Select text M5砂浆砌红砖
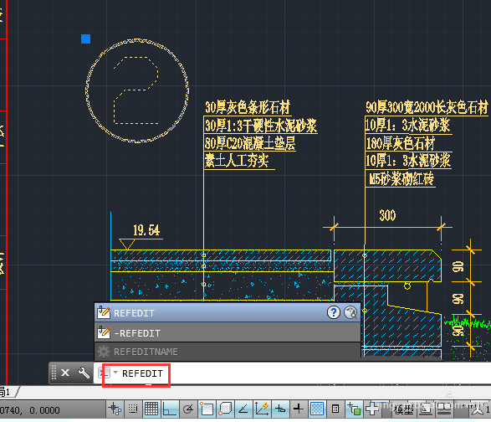491x422 pixels. 401,179
